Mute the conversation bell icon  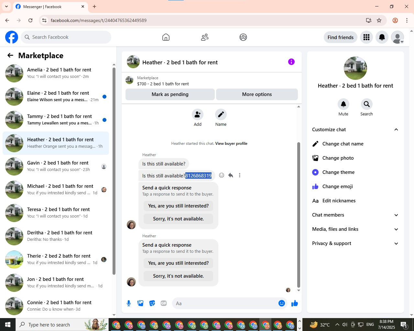tap(343, 104)
